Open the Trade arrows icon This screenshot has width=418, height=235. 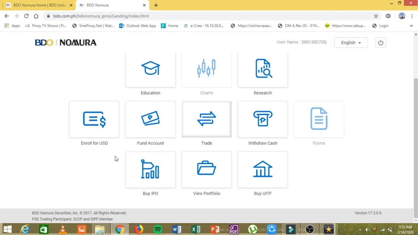pyautogui.click(x=207, y=119)
